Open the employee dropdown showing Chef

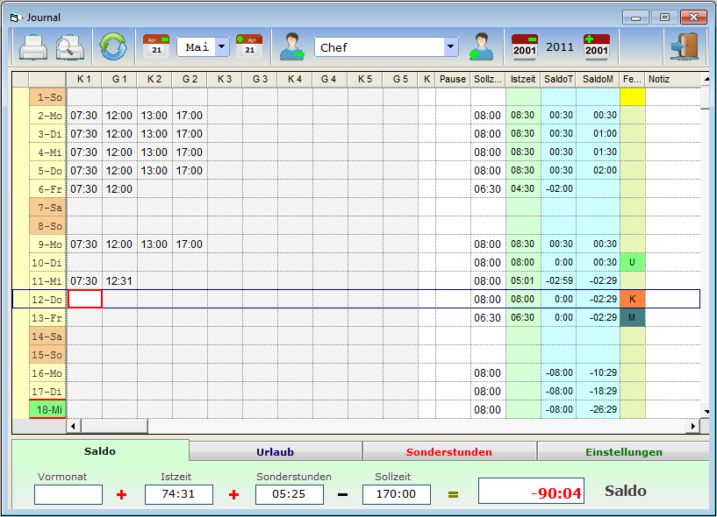[x=451, y=46]
